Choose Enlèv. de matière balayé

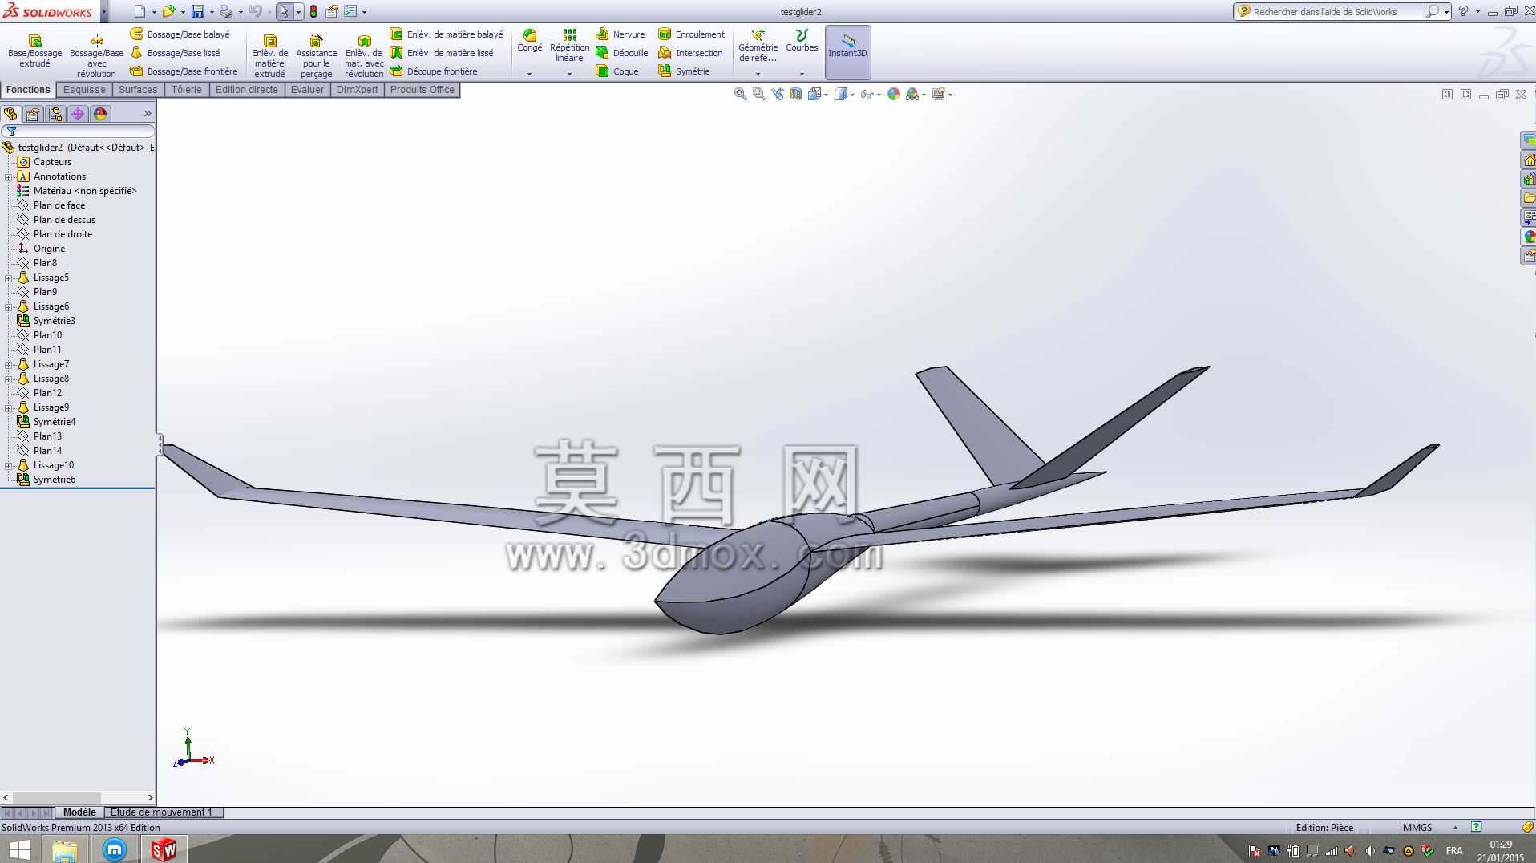(447, 34)
